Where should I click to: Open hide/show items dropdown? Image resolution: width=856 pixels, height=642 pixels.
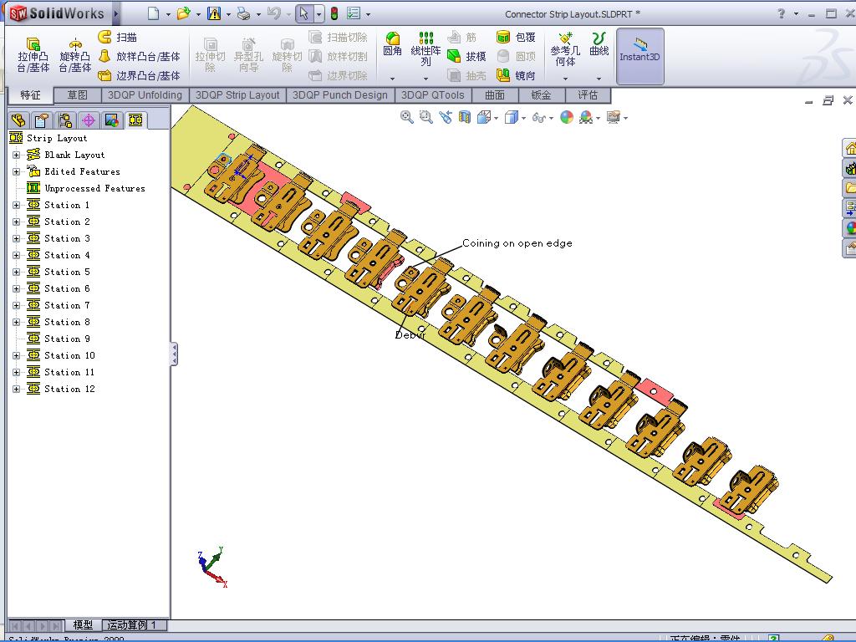552,118
